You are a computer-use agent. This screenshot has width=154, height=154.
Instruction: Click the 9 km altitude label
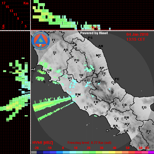(18, 18)
